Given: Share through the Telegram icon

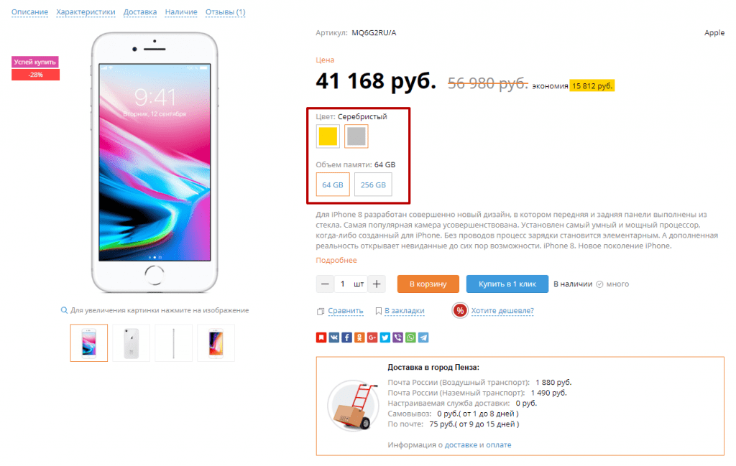Looking at the screenshot, I should pyautogui.click(x=423, y=337).
